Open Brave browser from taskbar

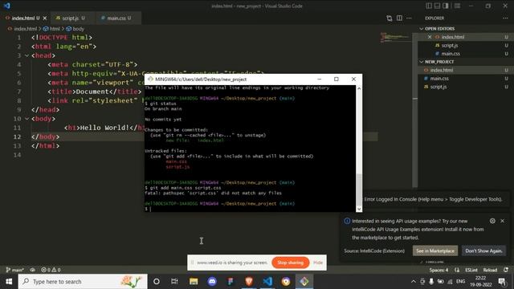click(249, 282)
